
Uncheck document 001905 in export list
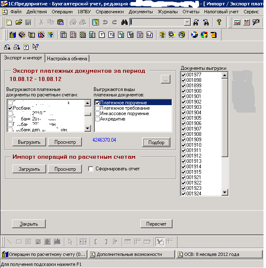tap(184, 118)
